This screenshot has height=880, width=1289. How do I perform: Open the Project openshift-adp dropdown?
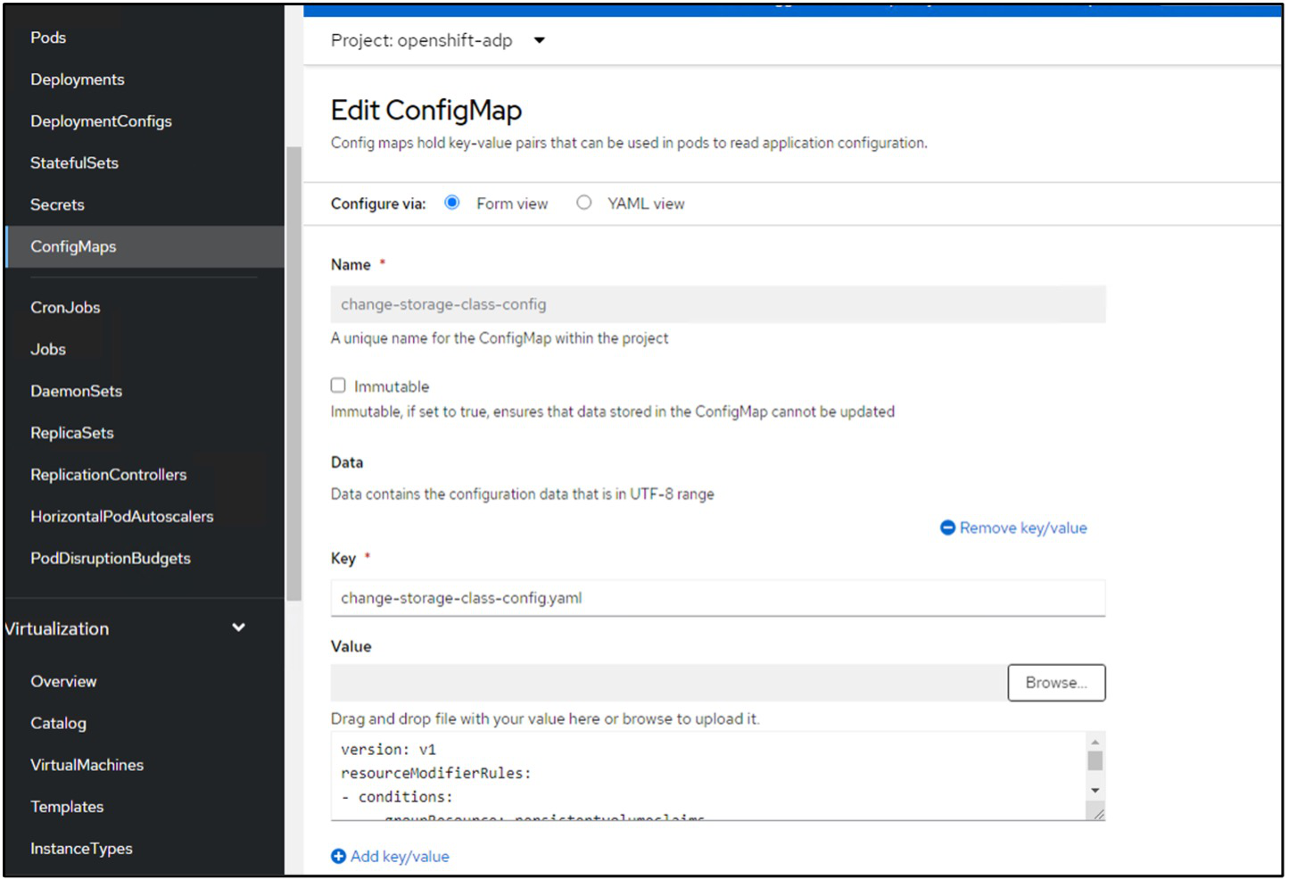(x=438, y=40)
